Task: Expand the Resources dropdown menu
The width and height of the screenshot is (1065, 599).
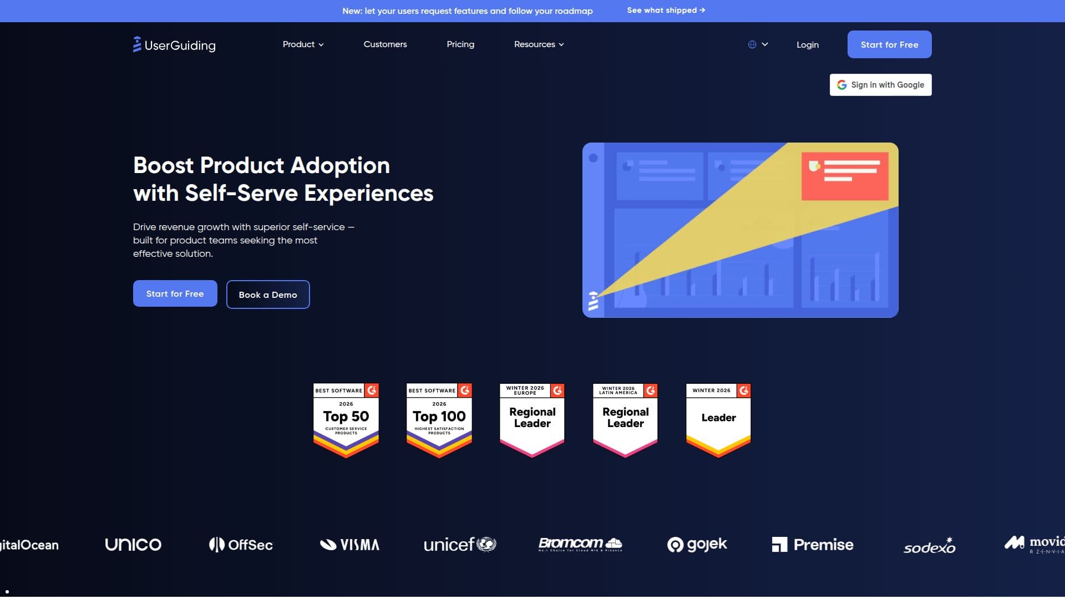Action: (x=539, y=44)
